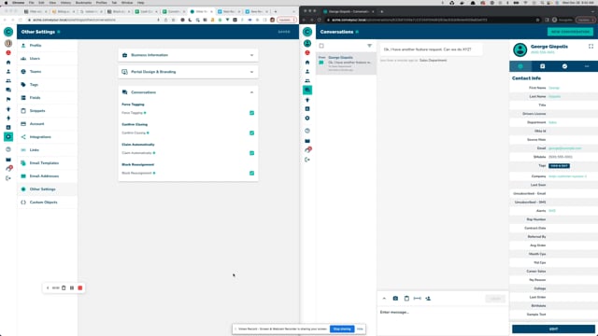The width and height of the screenshot is (598, 336).
Task: Hide the screen sharing notification bar
Action: 360,329
